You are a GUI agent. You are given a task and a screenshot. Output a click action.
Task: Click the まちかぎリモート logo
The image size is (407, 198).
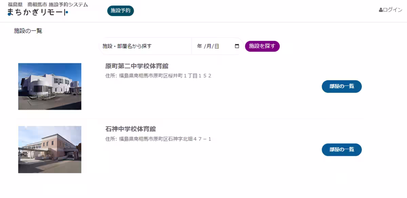[x=37, y=13]
